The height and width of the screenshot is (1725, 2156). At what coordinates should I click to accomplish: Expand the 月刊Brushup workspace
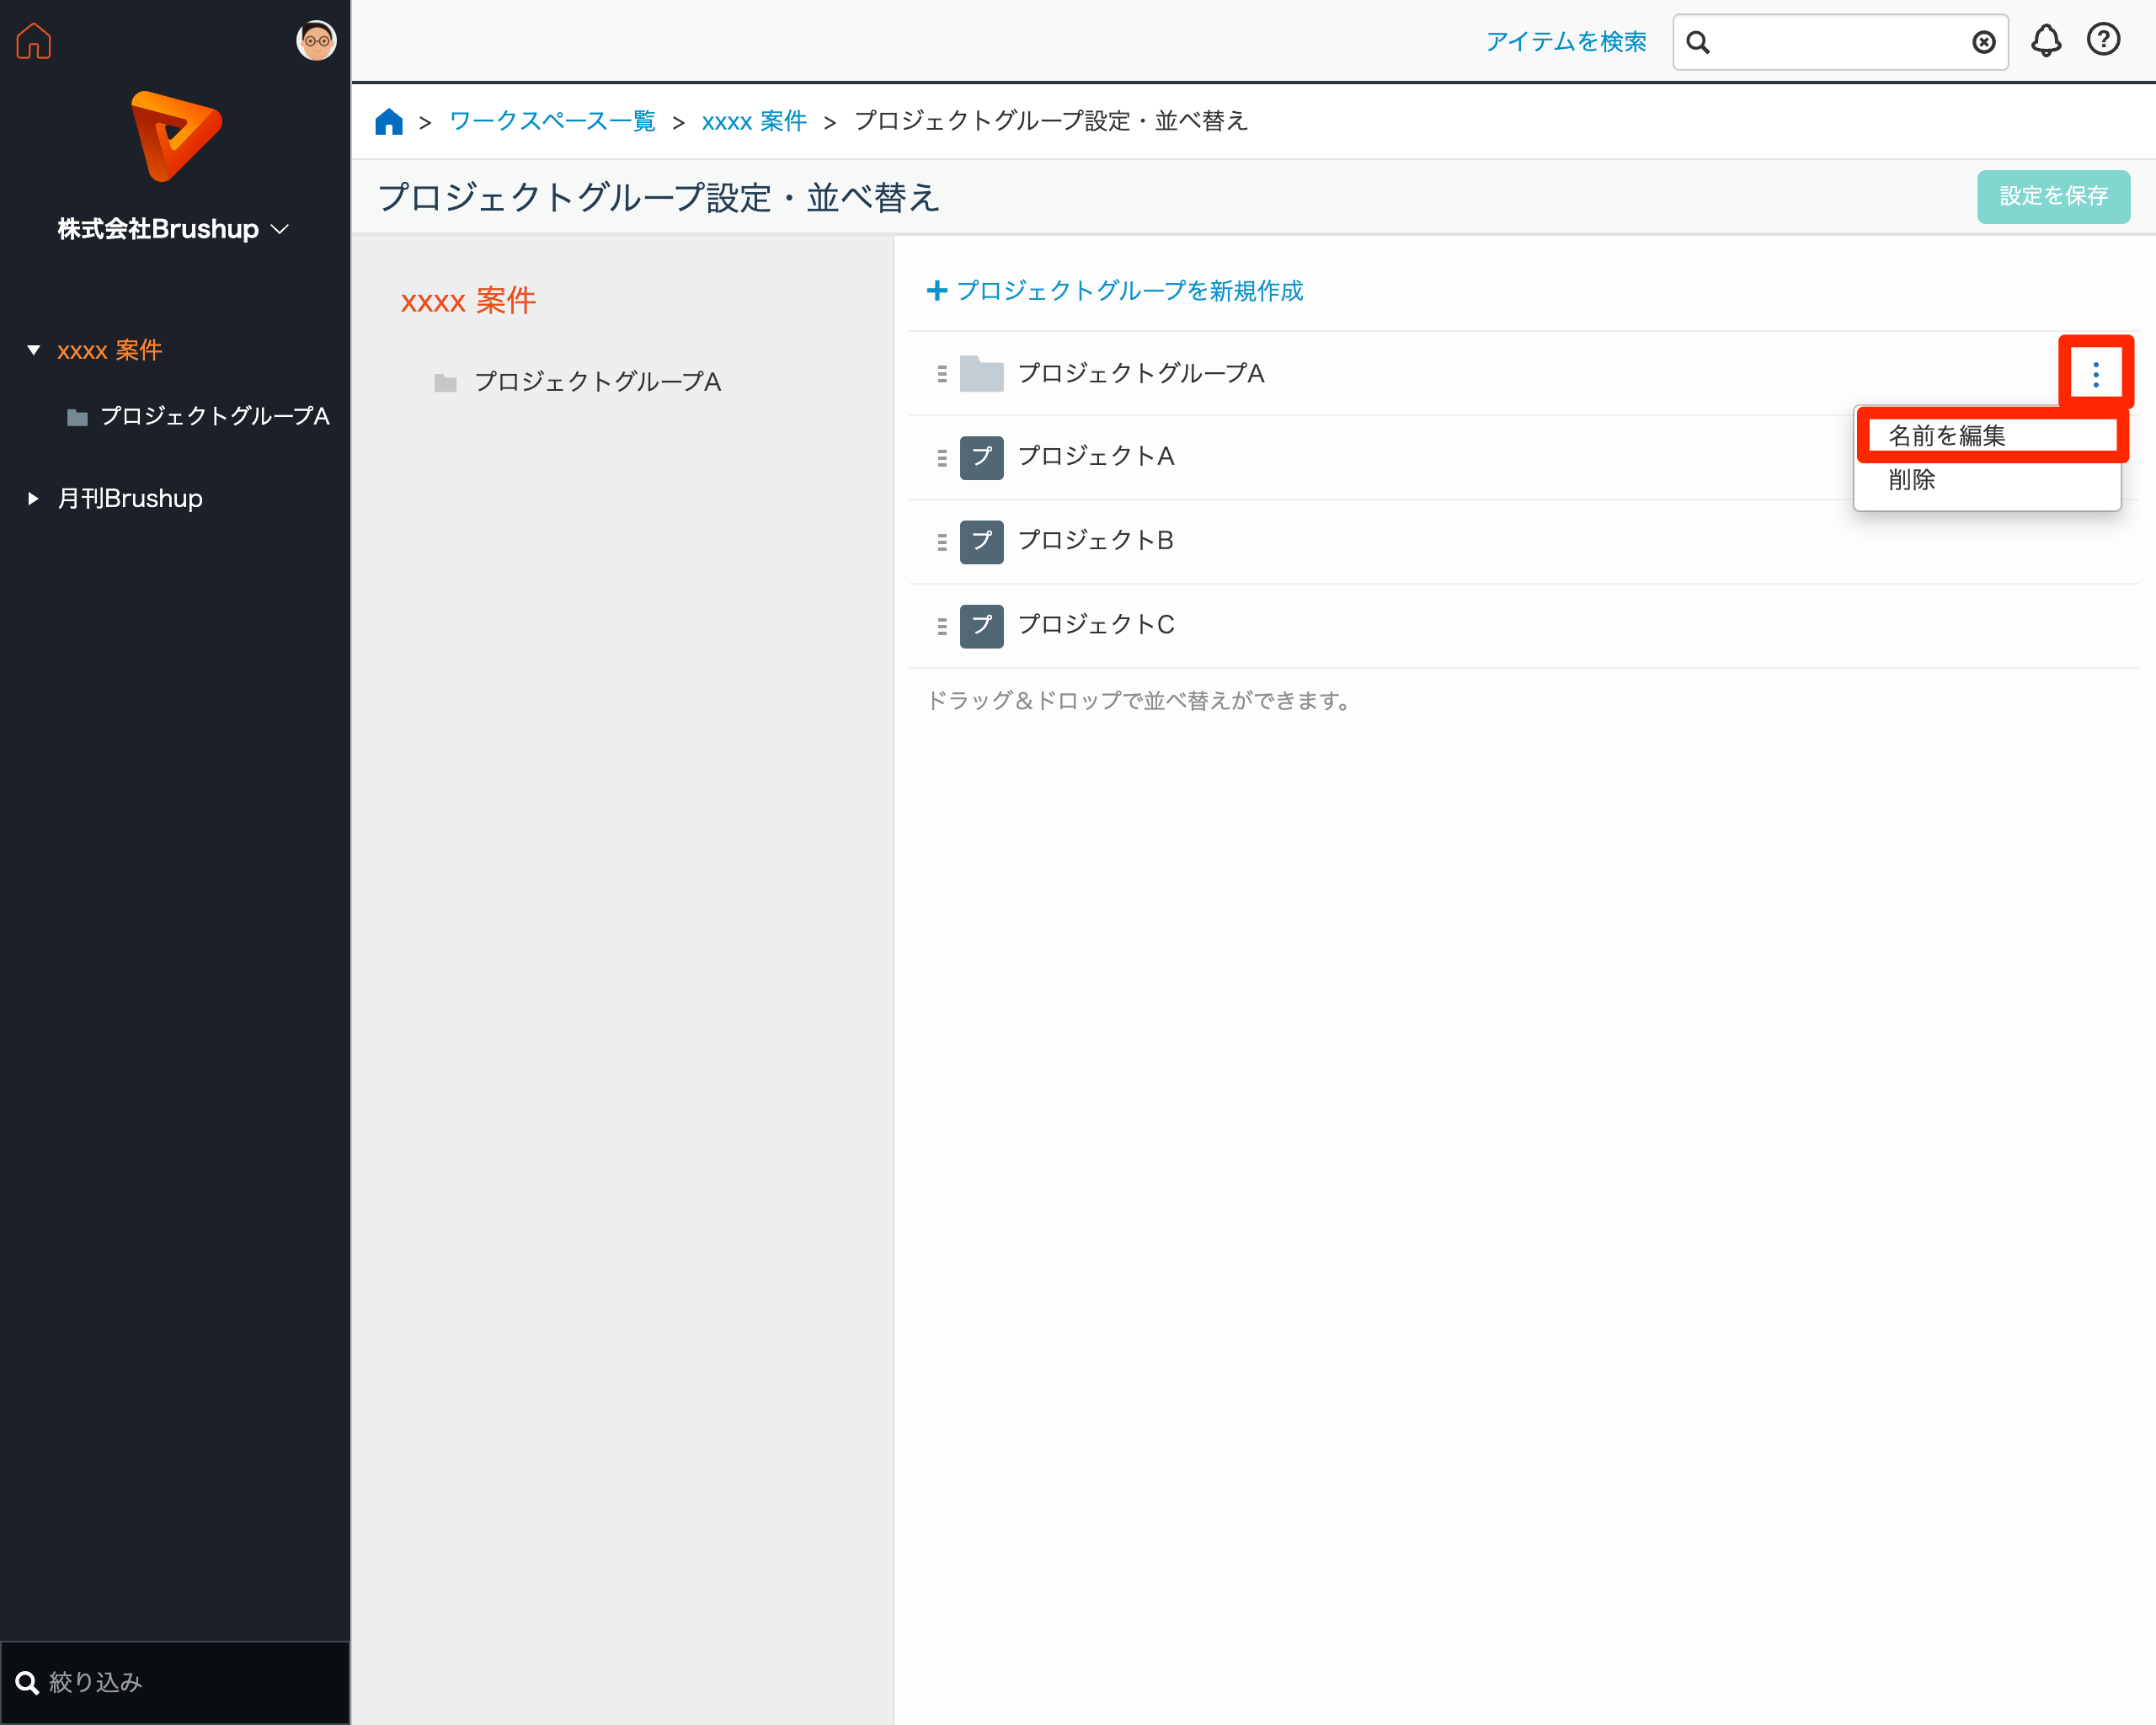pos(31,498)
